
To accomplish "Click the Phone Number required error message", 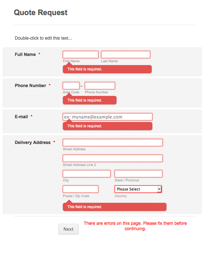I will pos(90,100).
